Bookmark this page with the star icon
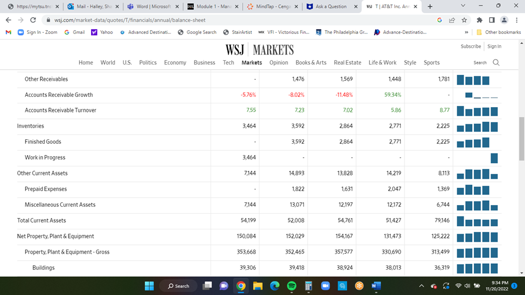 pyautogui.click(x=464, y=20)
